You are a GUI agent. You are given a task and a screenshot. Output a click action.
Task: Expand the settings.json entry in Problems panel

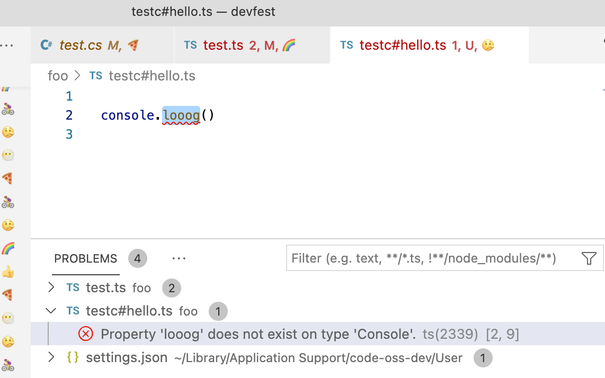coord(51,357)
